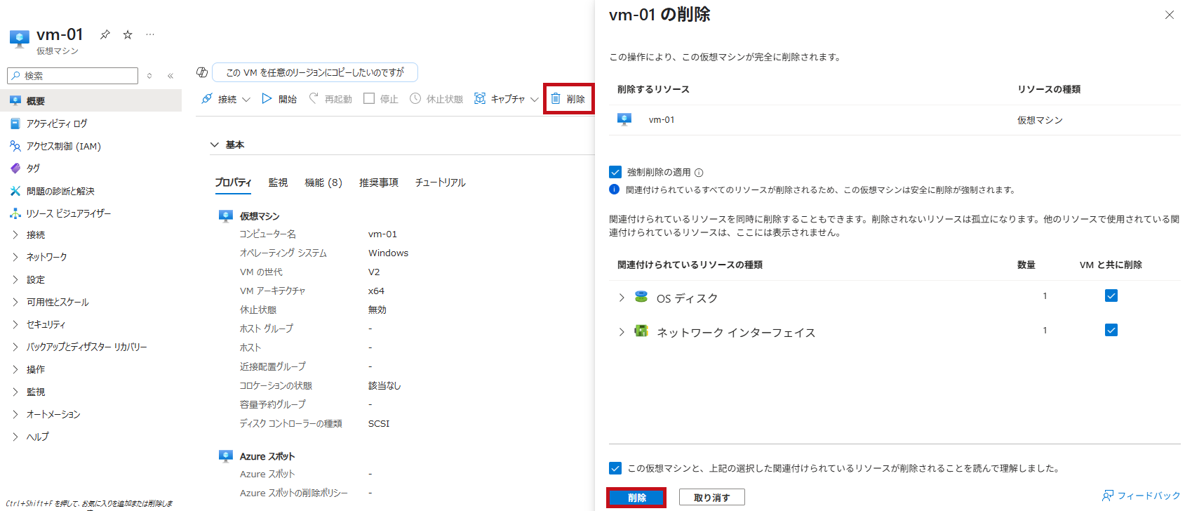Switch to チュートリアル tab
Viewport: 1185px width, 511px height.
(440, 182)
